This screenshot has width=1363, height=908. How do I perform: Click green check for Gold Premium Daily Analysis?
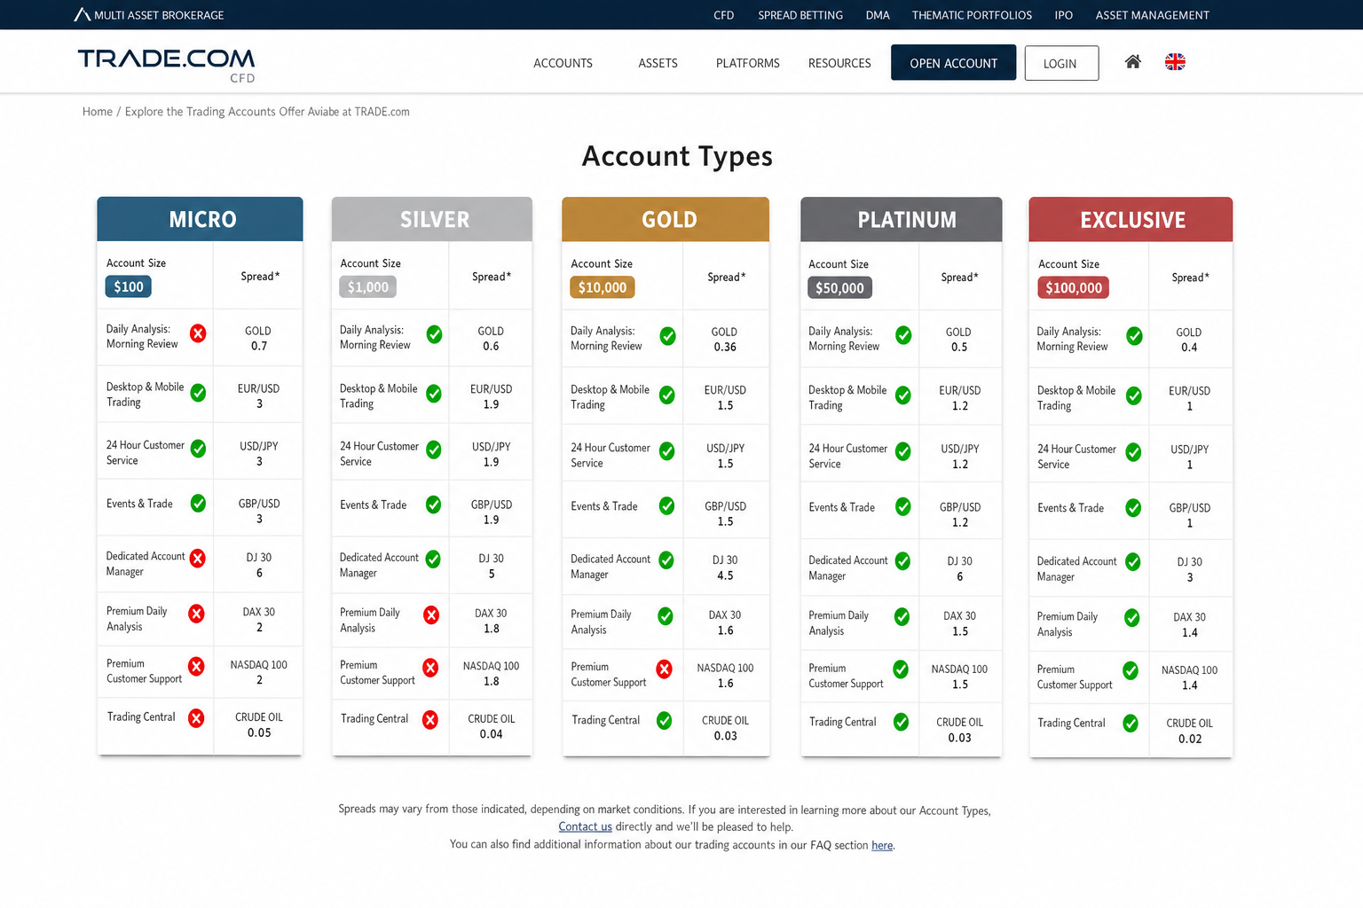pyautogui.click(x=666, y=616)
